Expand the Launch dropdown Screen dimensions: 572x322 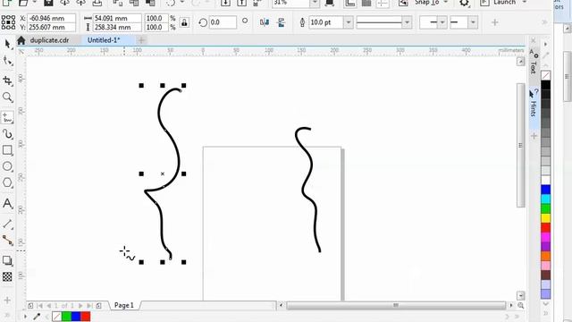pos(525,3)
